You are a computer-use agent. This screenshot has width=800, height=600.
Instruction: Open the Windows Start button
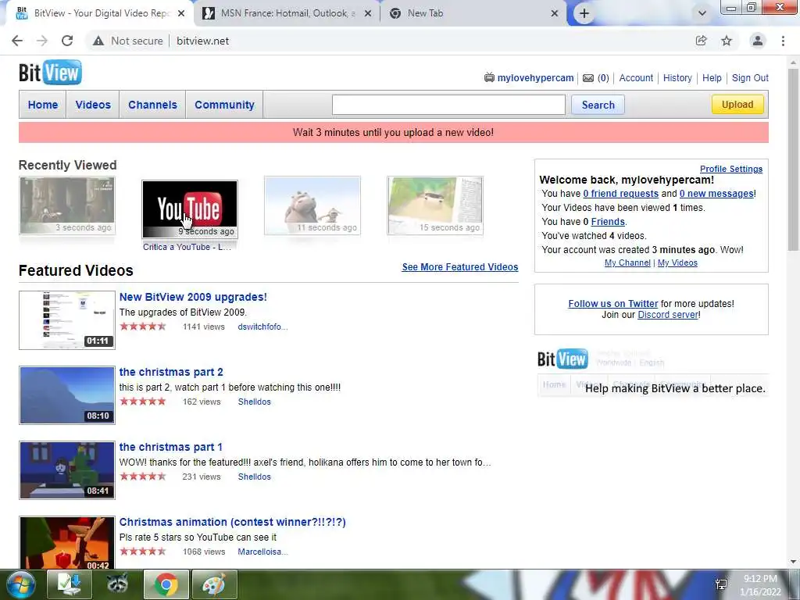click(x=20, y=584)
